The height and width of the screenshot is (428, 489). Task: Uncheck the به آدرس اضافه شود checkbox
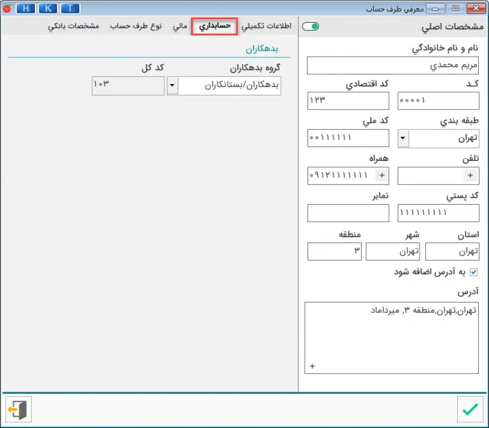coord(473,272)
